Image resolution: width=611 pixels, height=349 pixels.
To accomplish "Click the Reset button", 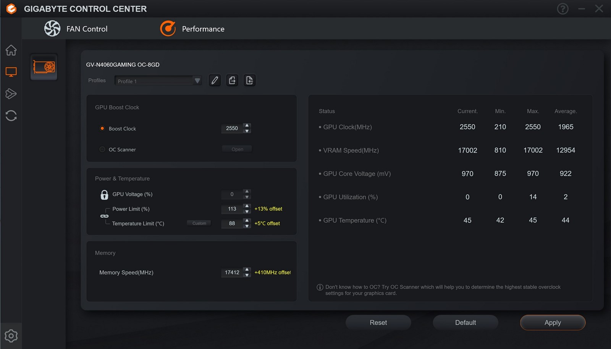I will click(378, 323).
